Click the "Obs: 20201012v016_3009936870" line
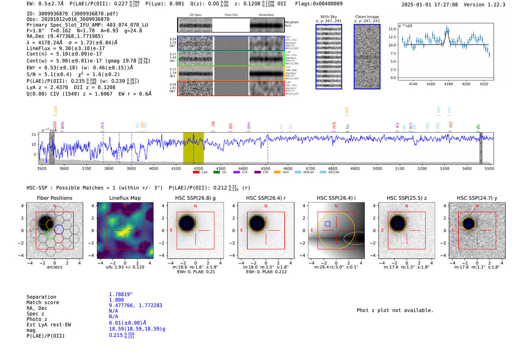The image size is (532, 362). click(68, 19)
